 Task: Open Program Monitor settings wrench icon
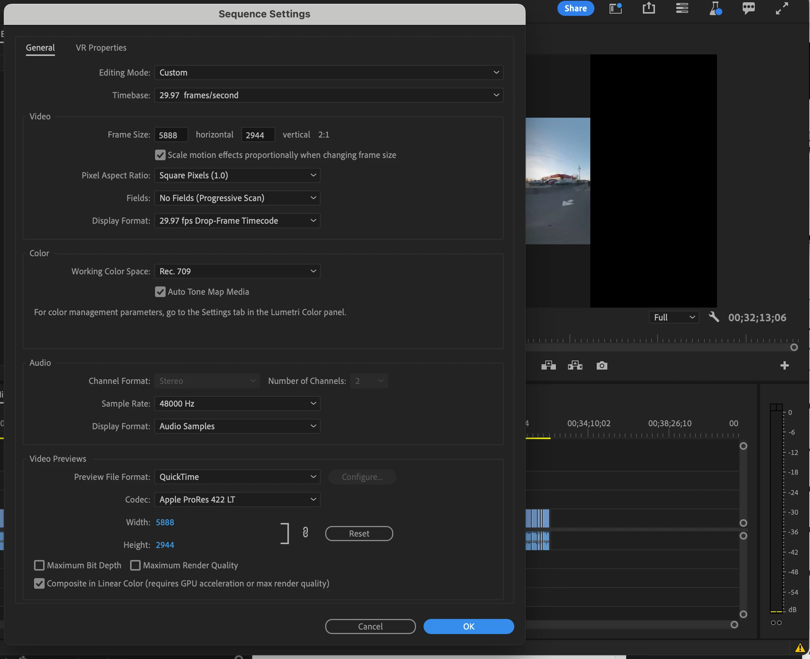coord(714,317)
